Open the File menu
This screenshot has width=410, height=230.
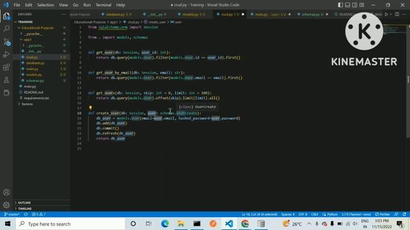click(x=17, y=5)
